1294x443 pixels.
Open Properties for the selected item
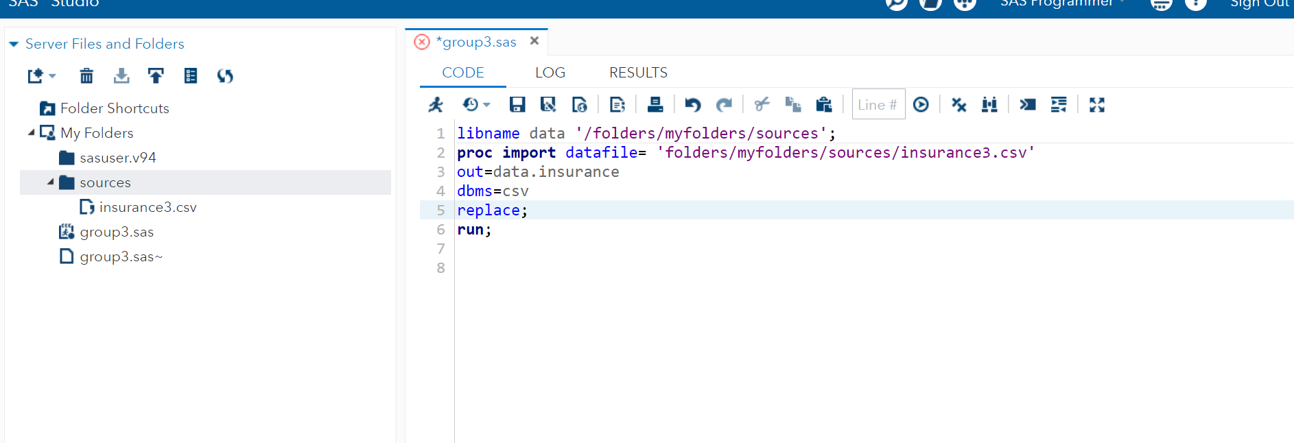click(191, 76)
